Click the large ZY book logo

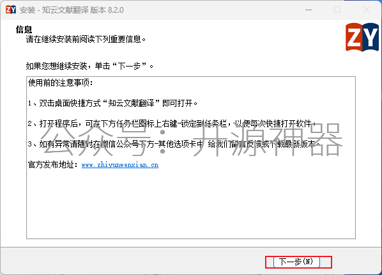coord(362,37)
